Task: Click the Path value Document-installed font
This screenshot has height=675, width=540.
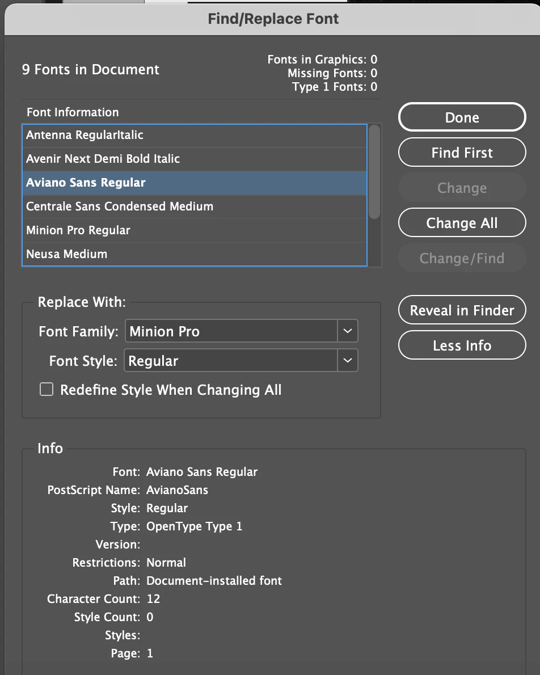Action: (214, 580)
